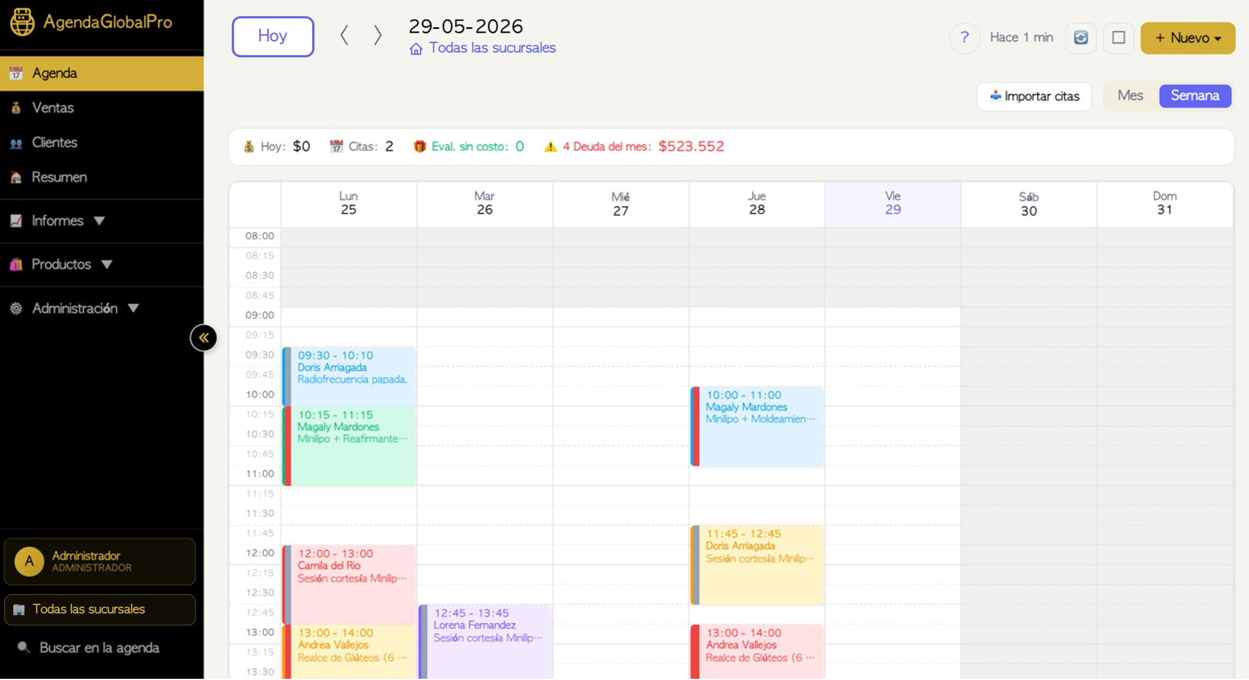The image size is (1249, 680).
Task: Select Mié 27 column header
Action: click(x=621, y=203)
